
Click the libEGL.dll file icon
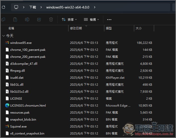pos(7,84)
